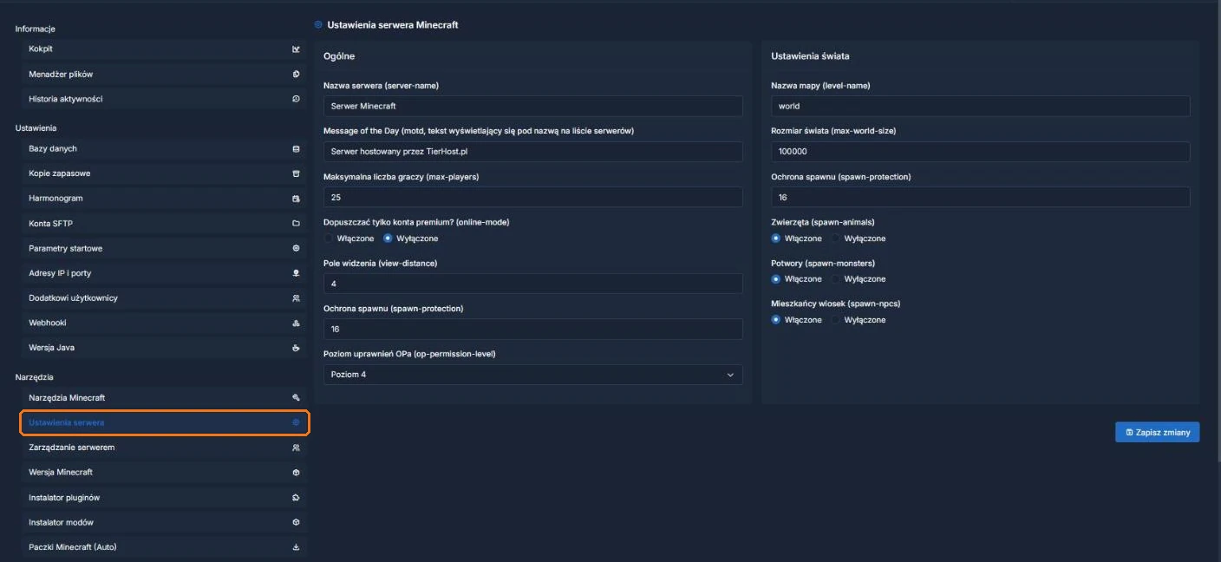
Task: Click the Parametry startowe gear icon
Action: tap(296, 248)
